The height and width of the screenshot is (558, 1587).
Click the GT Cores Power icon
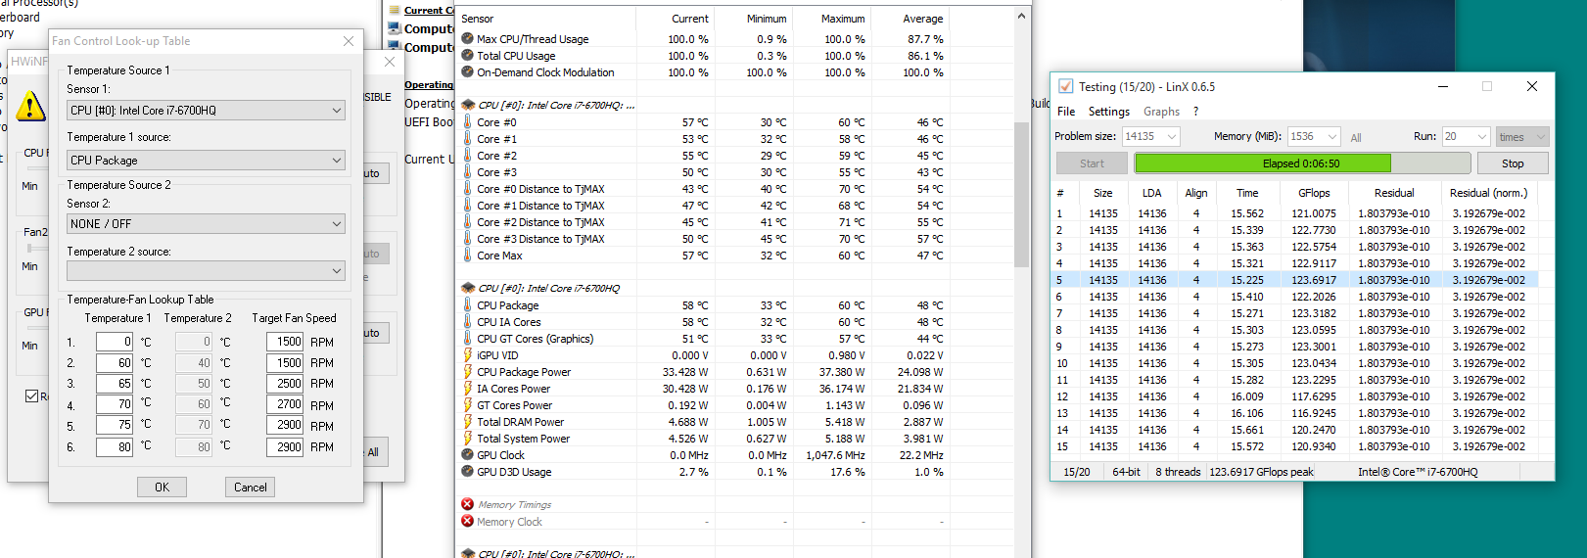tap(467, 405)
